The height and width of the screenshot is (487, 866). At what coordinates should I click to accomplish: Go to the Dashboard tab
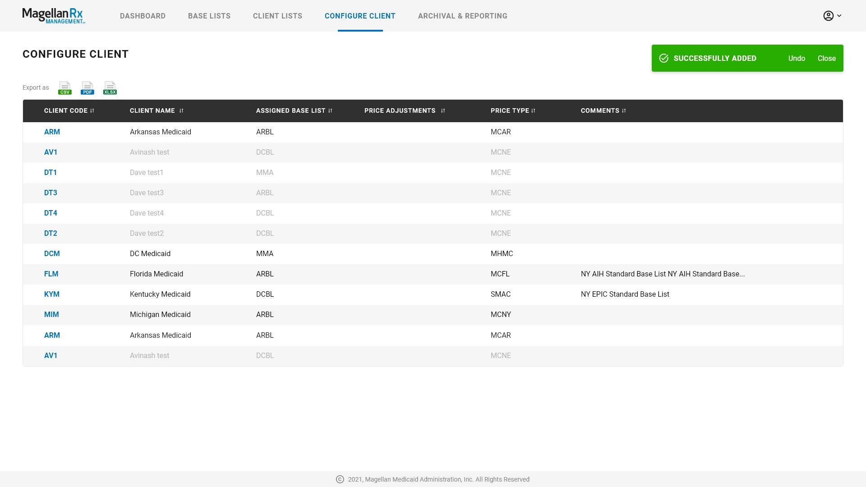pos(143,16)
